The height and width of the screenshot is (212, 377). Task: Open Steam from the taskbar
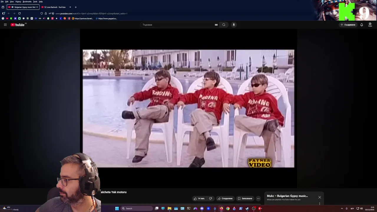(x=247, y=208)
